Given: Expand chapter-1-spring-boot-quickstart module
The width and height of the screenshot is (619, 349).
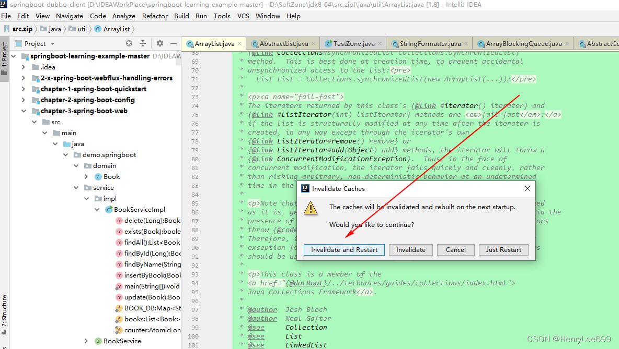Looking at the screenshot, I should (24, 89).
